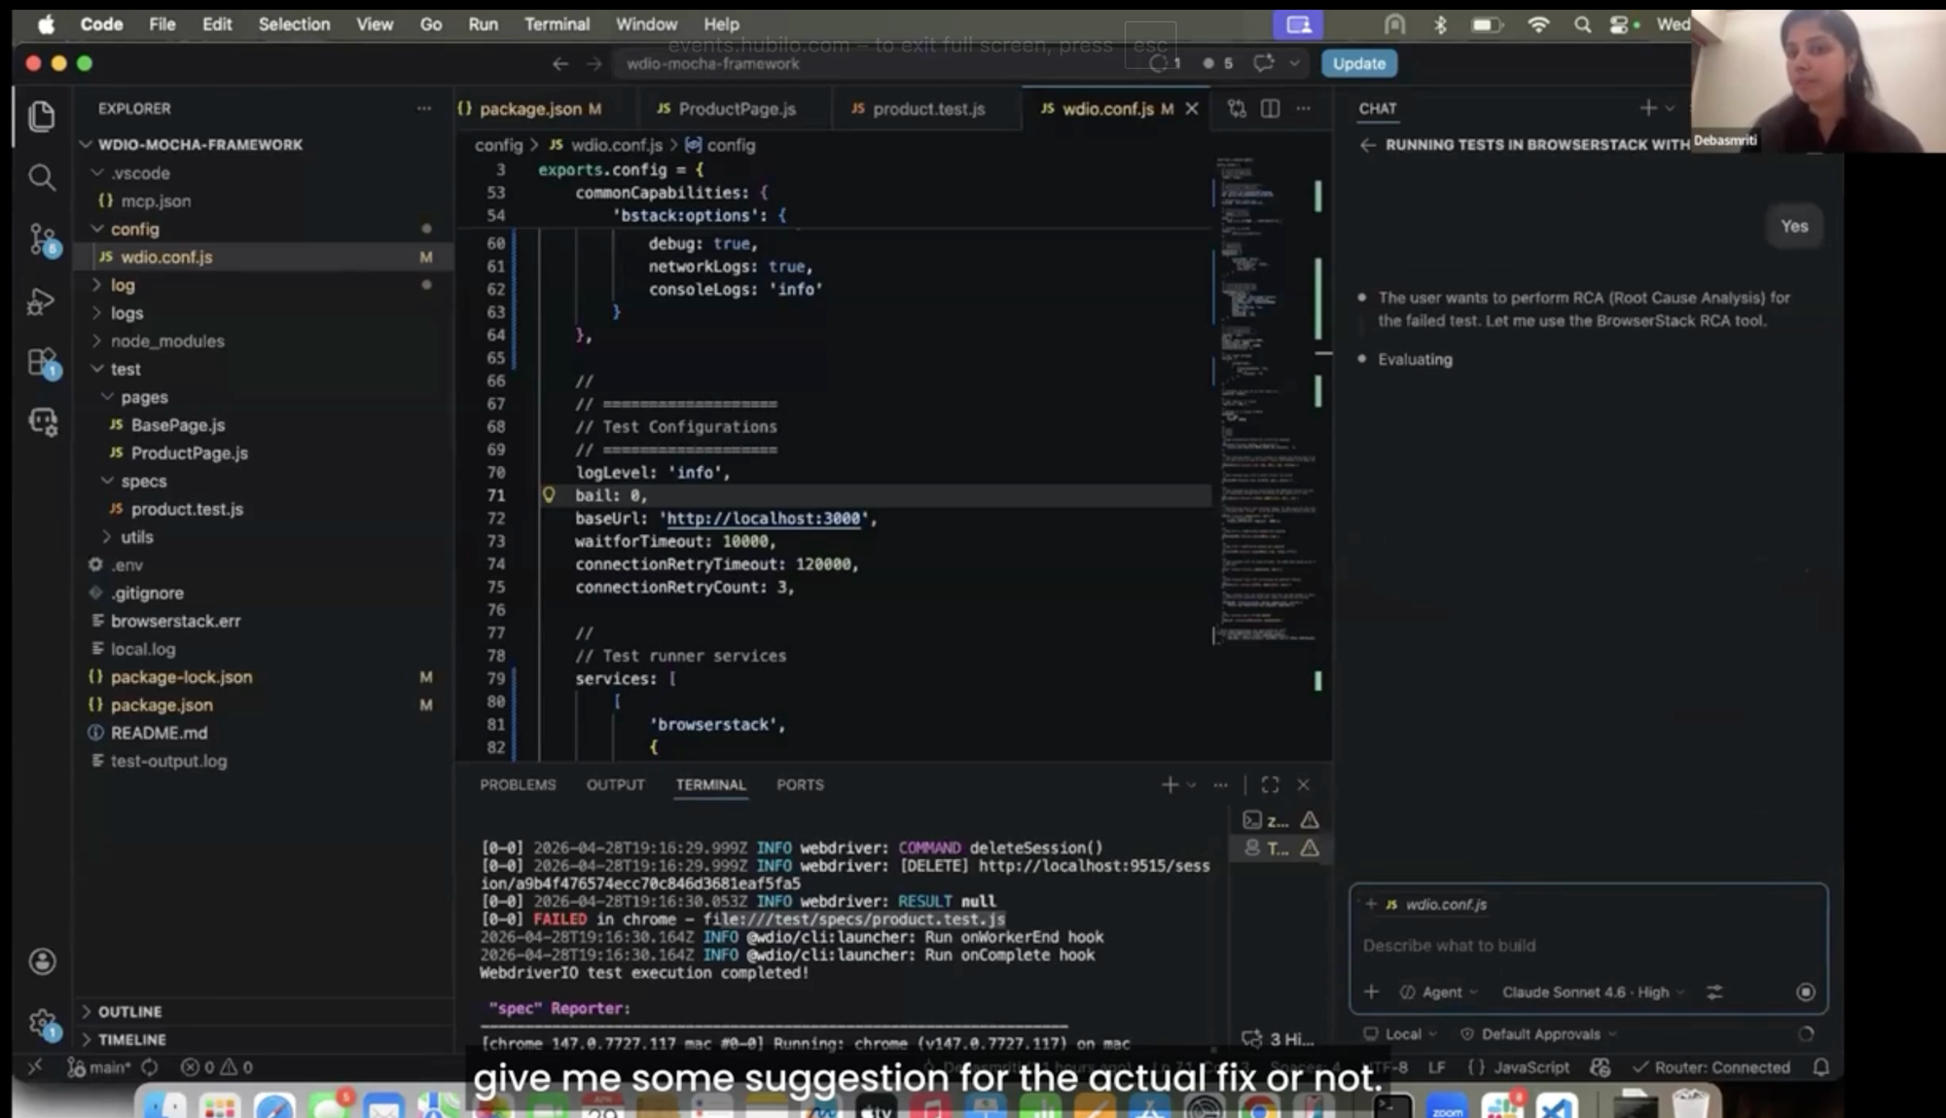Click the main branch in status bar
1946x1118 pixels.
[x=97, y=1067]
